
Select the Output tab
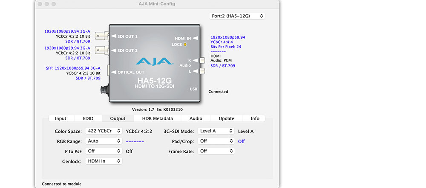tap(118, 118)
